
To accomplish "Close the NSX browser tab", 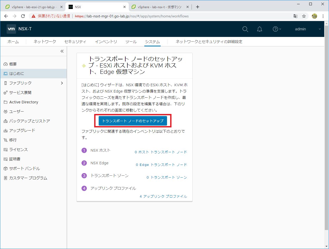I will [x=124, y=7].
